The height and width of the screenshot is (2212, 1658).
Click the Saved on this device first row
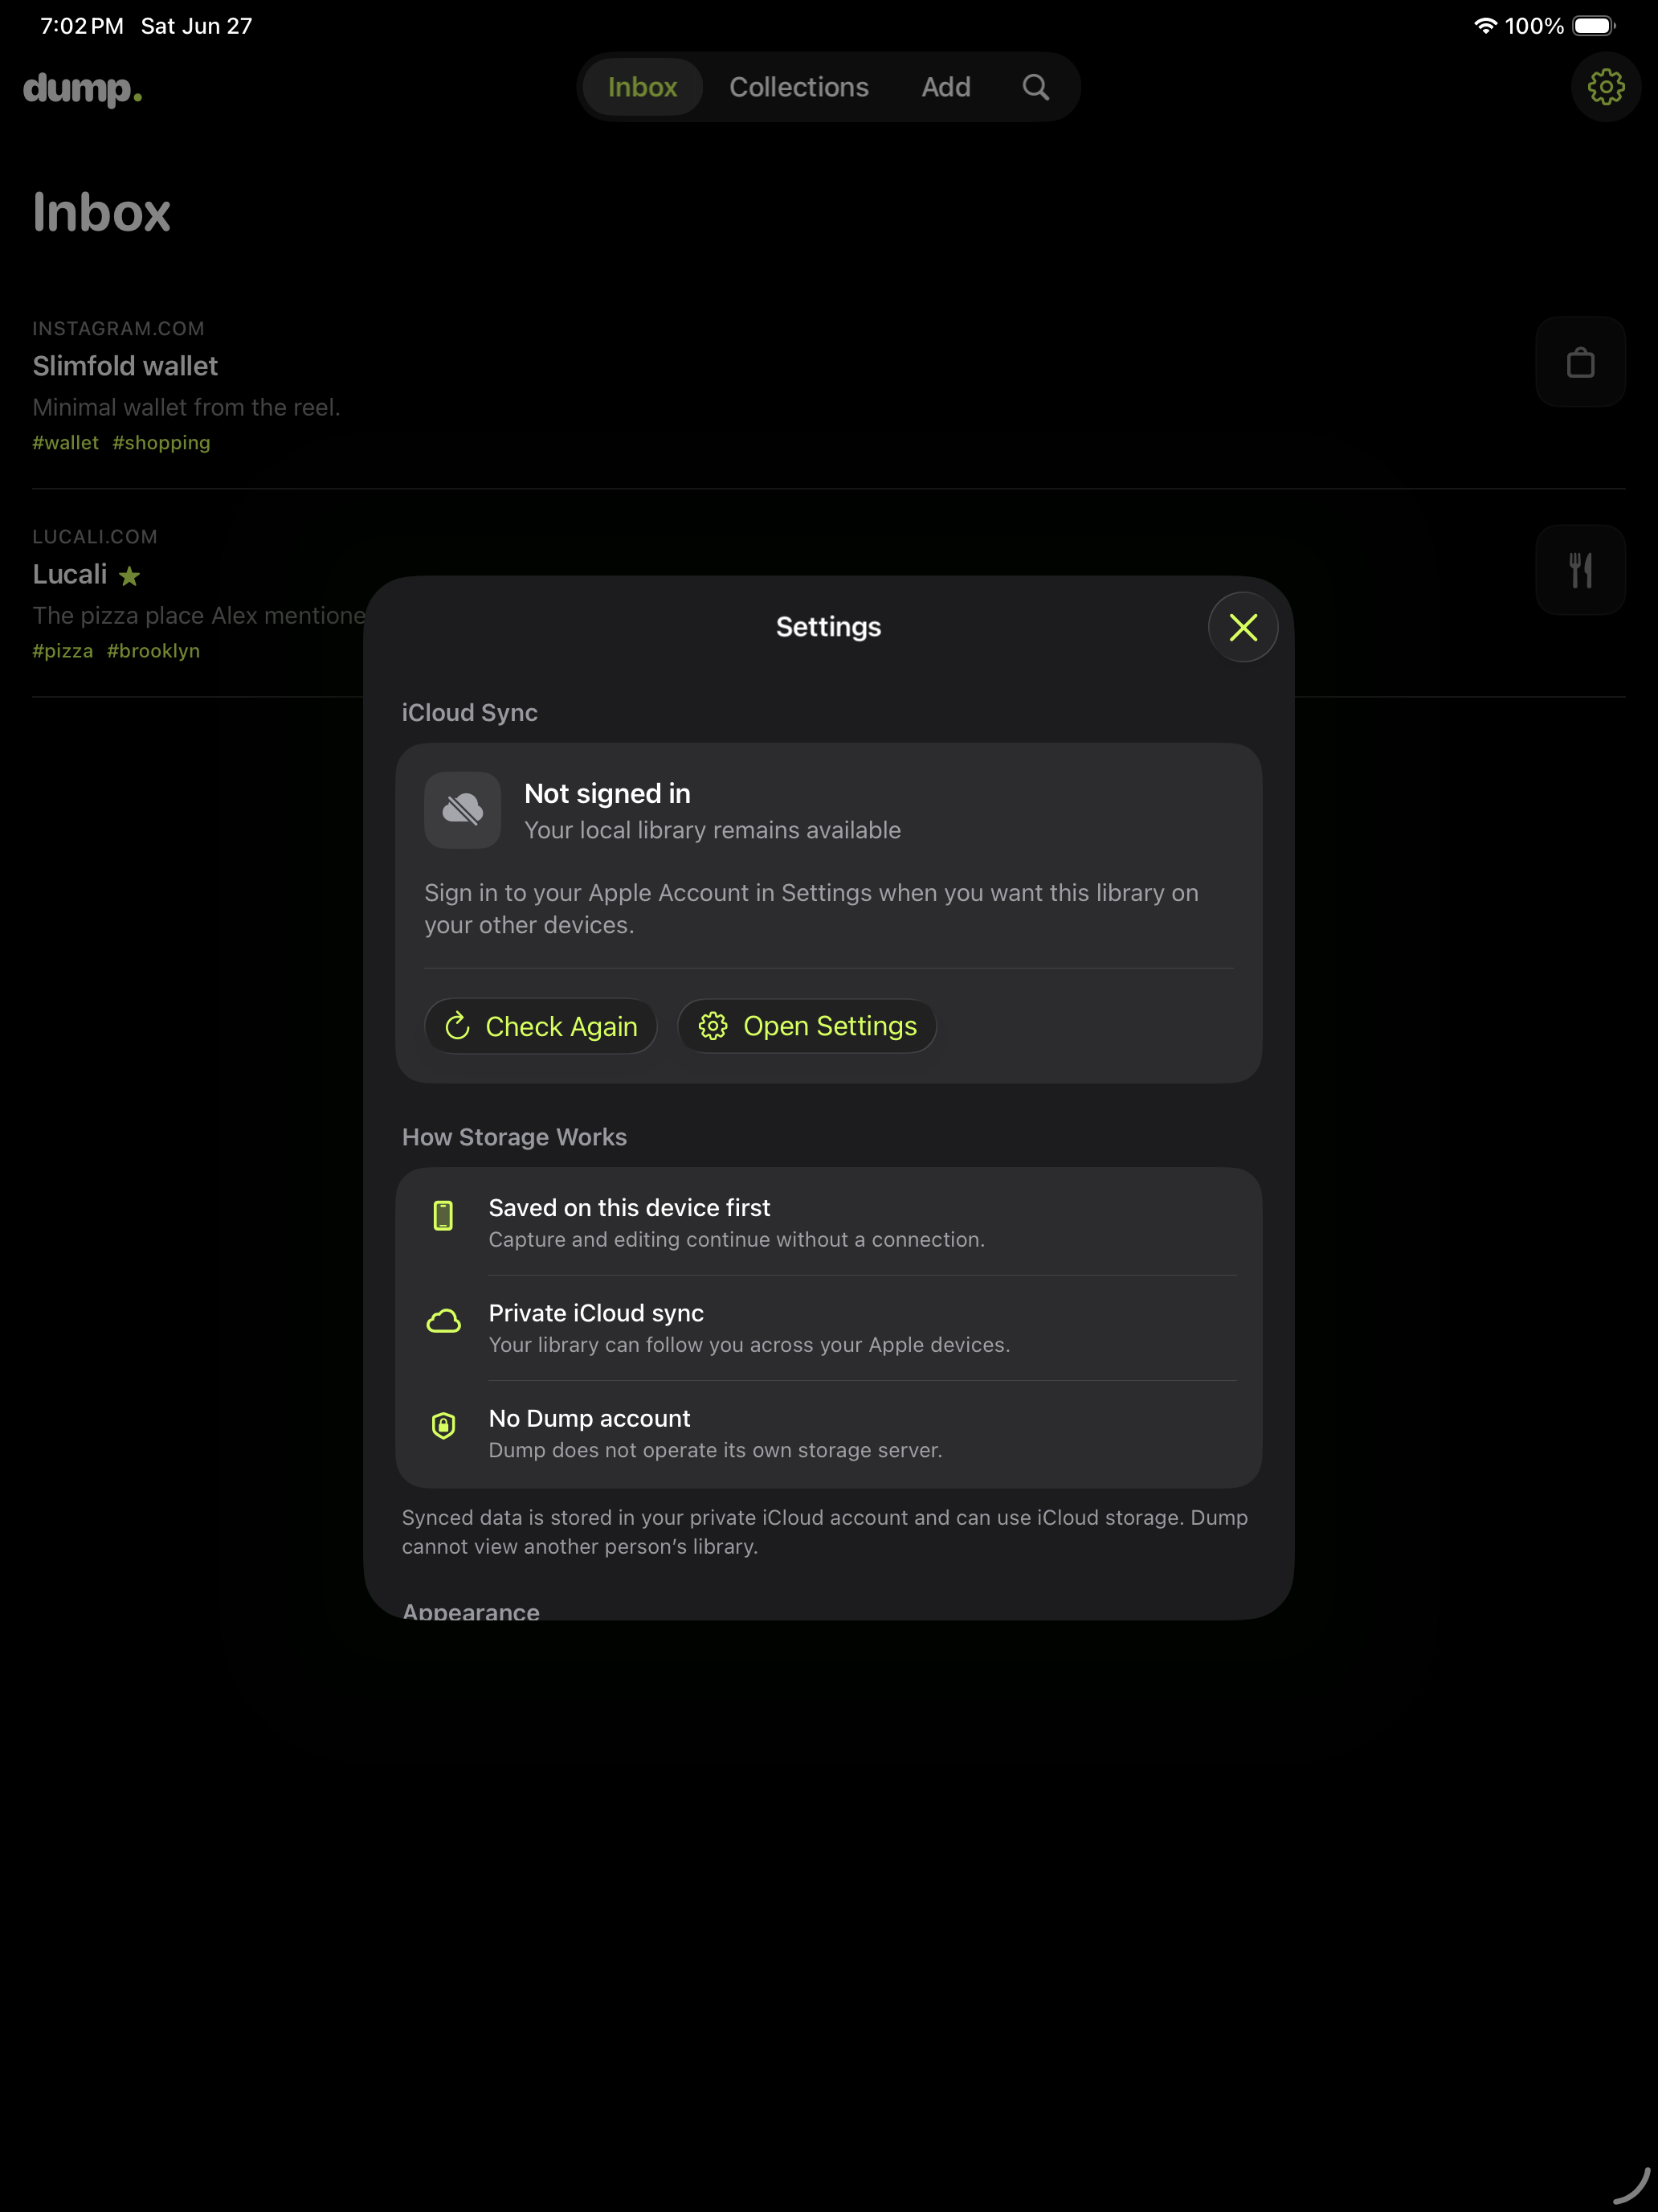[x=828, y=1222]
